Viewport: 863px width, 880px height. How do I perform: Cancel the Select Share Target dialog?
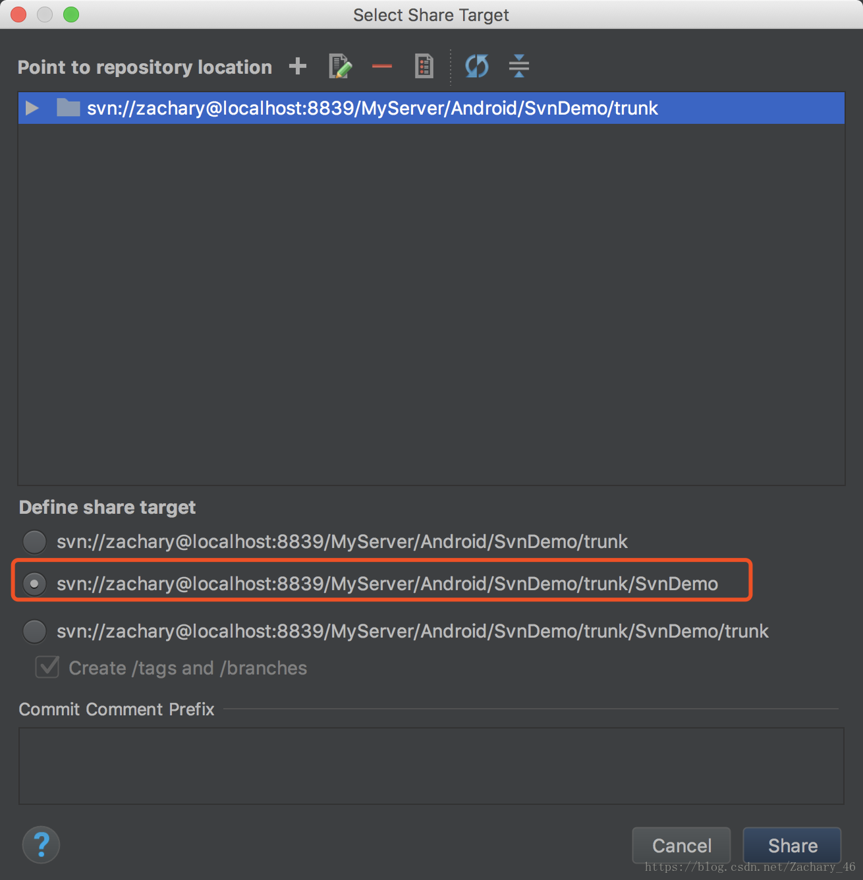(x=681, y=845)
